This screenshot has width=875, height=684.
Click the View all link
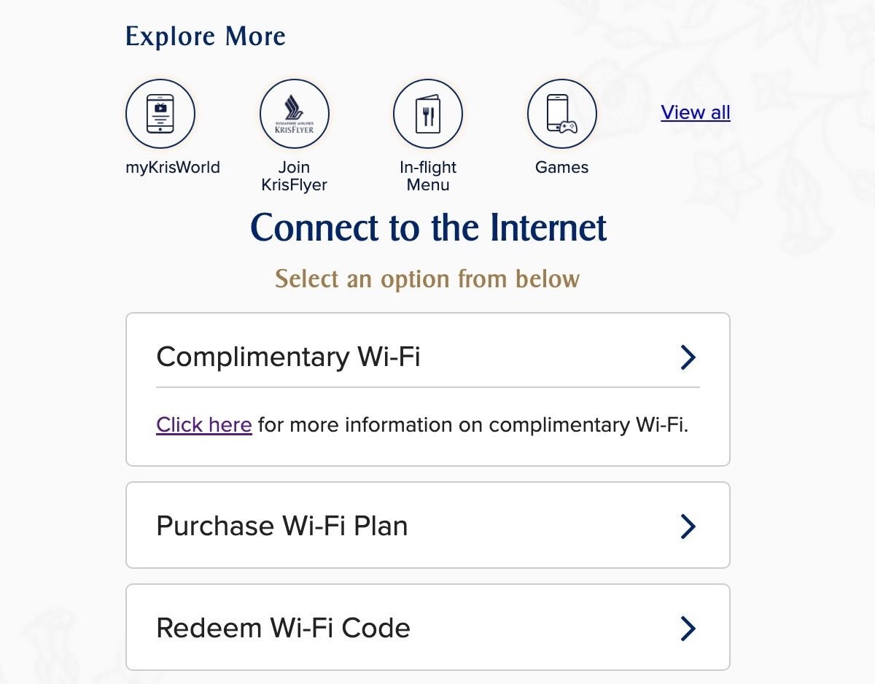tap(696, 112)
